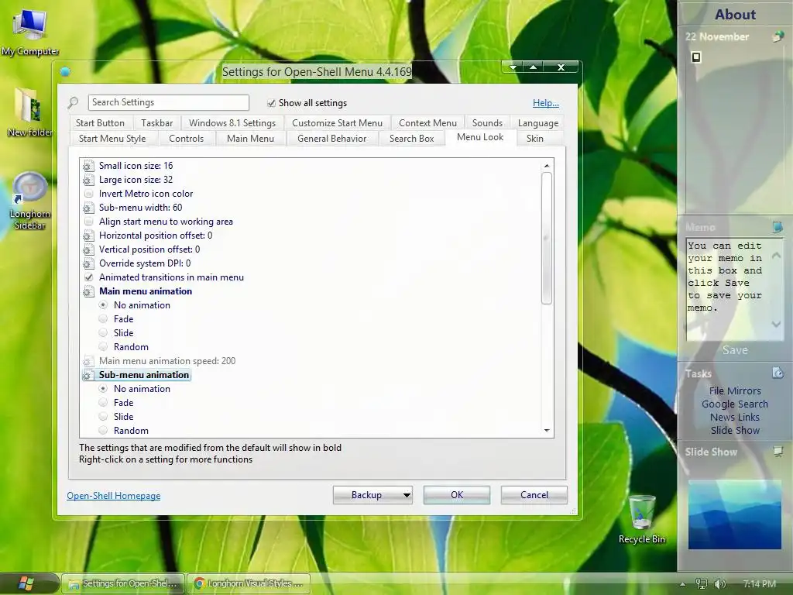Click the Windows Start button

coord(26,583)
